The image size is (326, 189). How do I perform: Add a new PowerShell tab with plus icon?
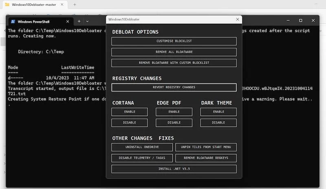tap(79, 21)
